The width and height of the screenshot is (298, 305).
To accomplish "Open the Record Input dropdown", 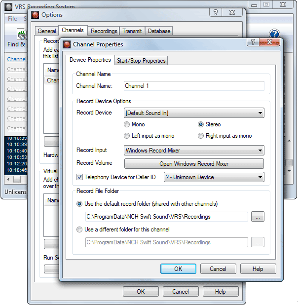I will tap(194, 151).
